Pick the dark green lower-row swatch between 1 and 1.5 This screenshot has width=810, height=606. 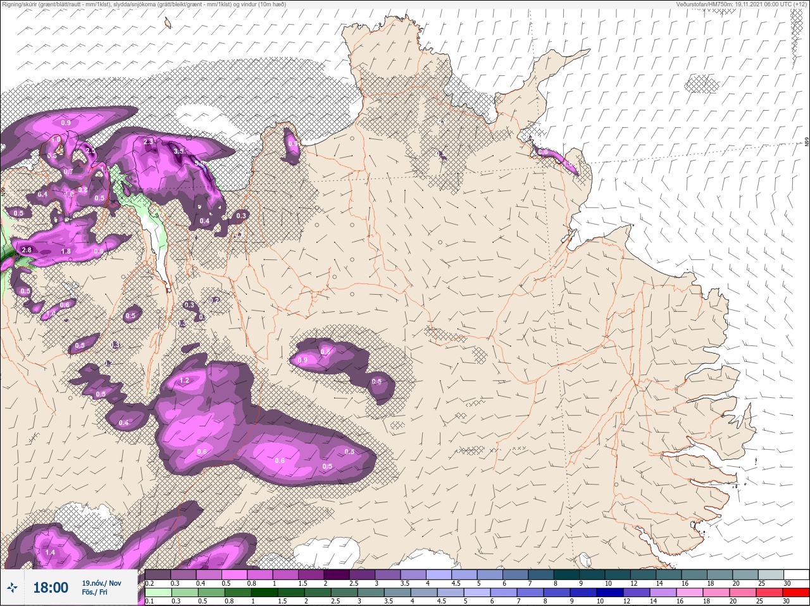tap(263, 593)
